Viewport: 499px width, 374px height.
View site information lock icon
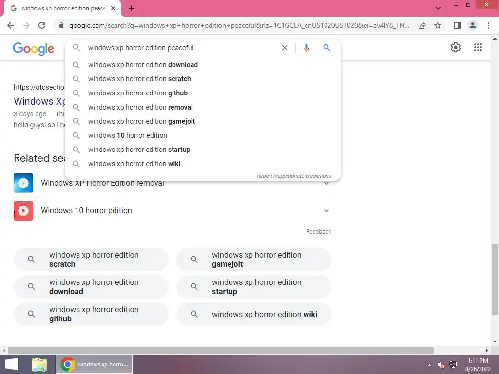point(61,25)
